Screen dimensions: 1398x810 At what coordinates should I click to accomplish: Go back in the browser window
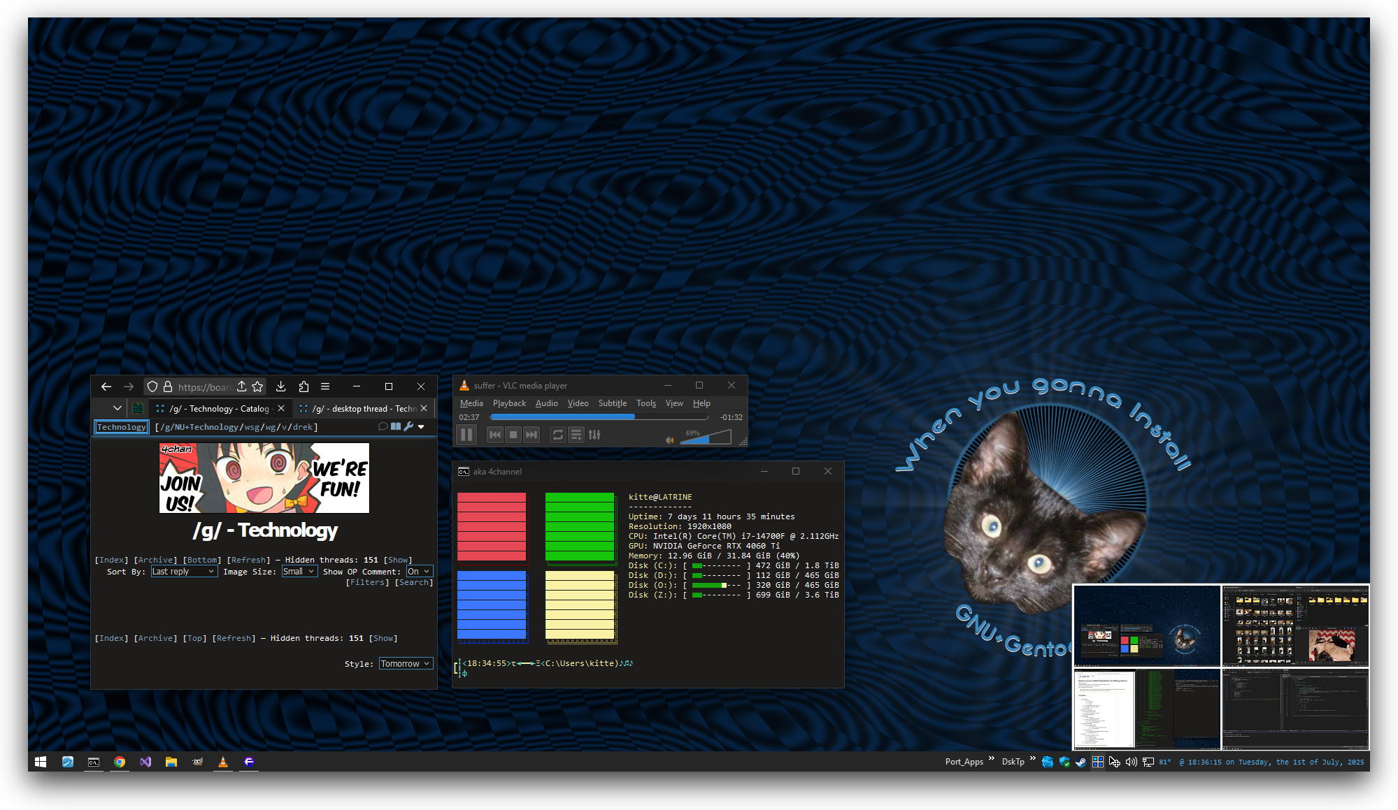[x=106, y=386]
